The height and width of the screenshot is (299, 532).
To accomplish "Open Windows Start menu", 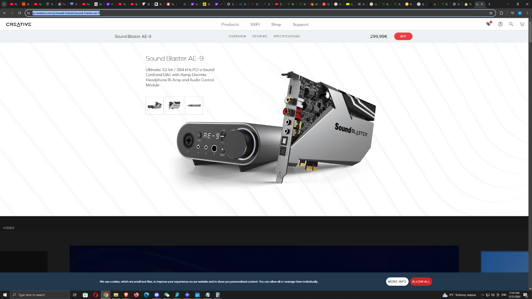I will click(x=5, y=295).
